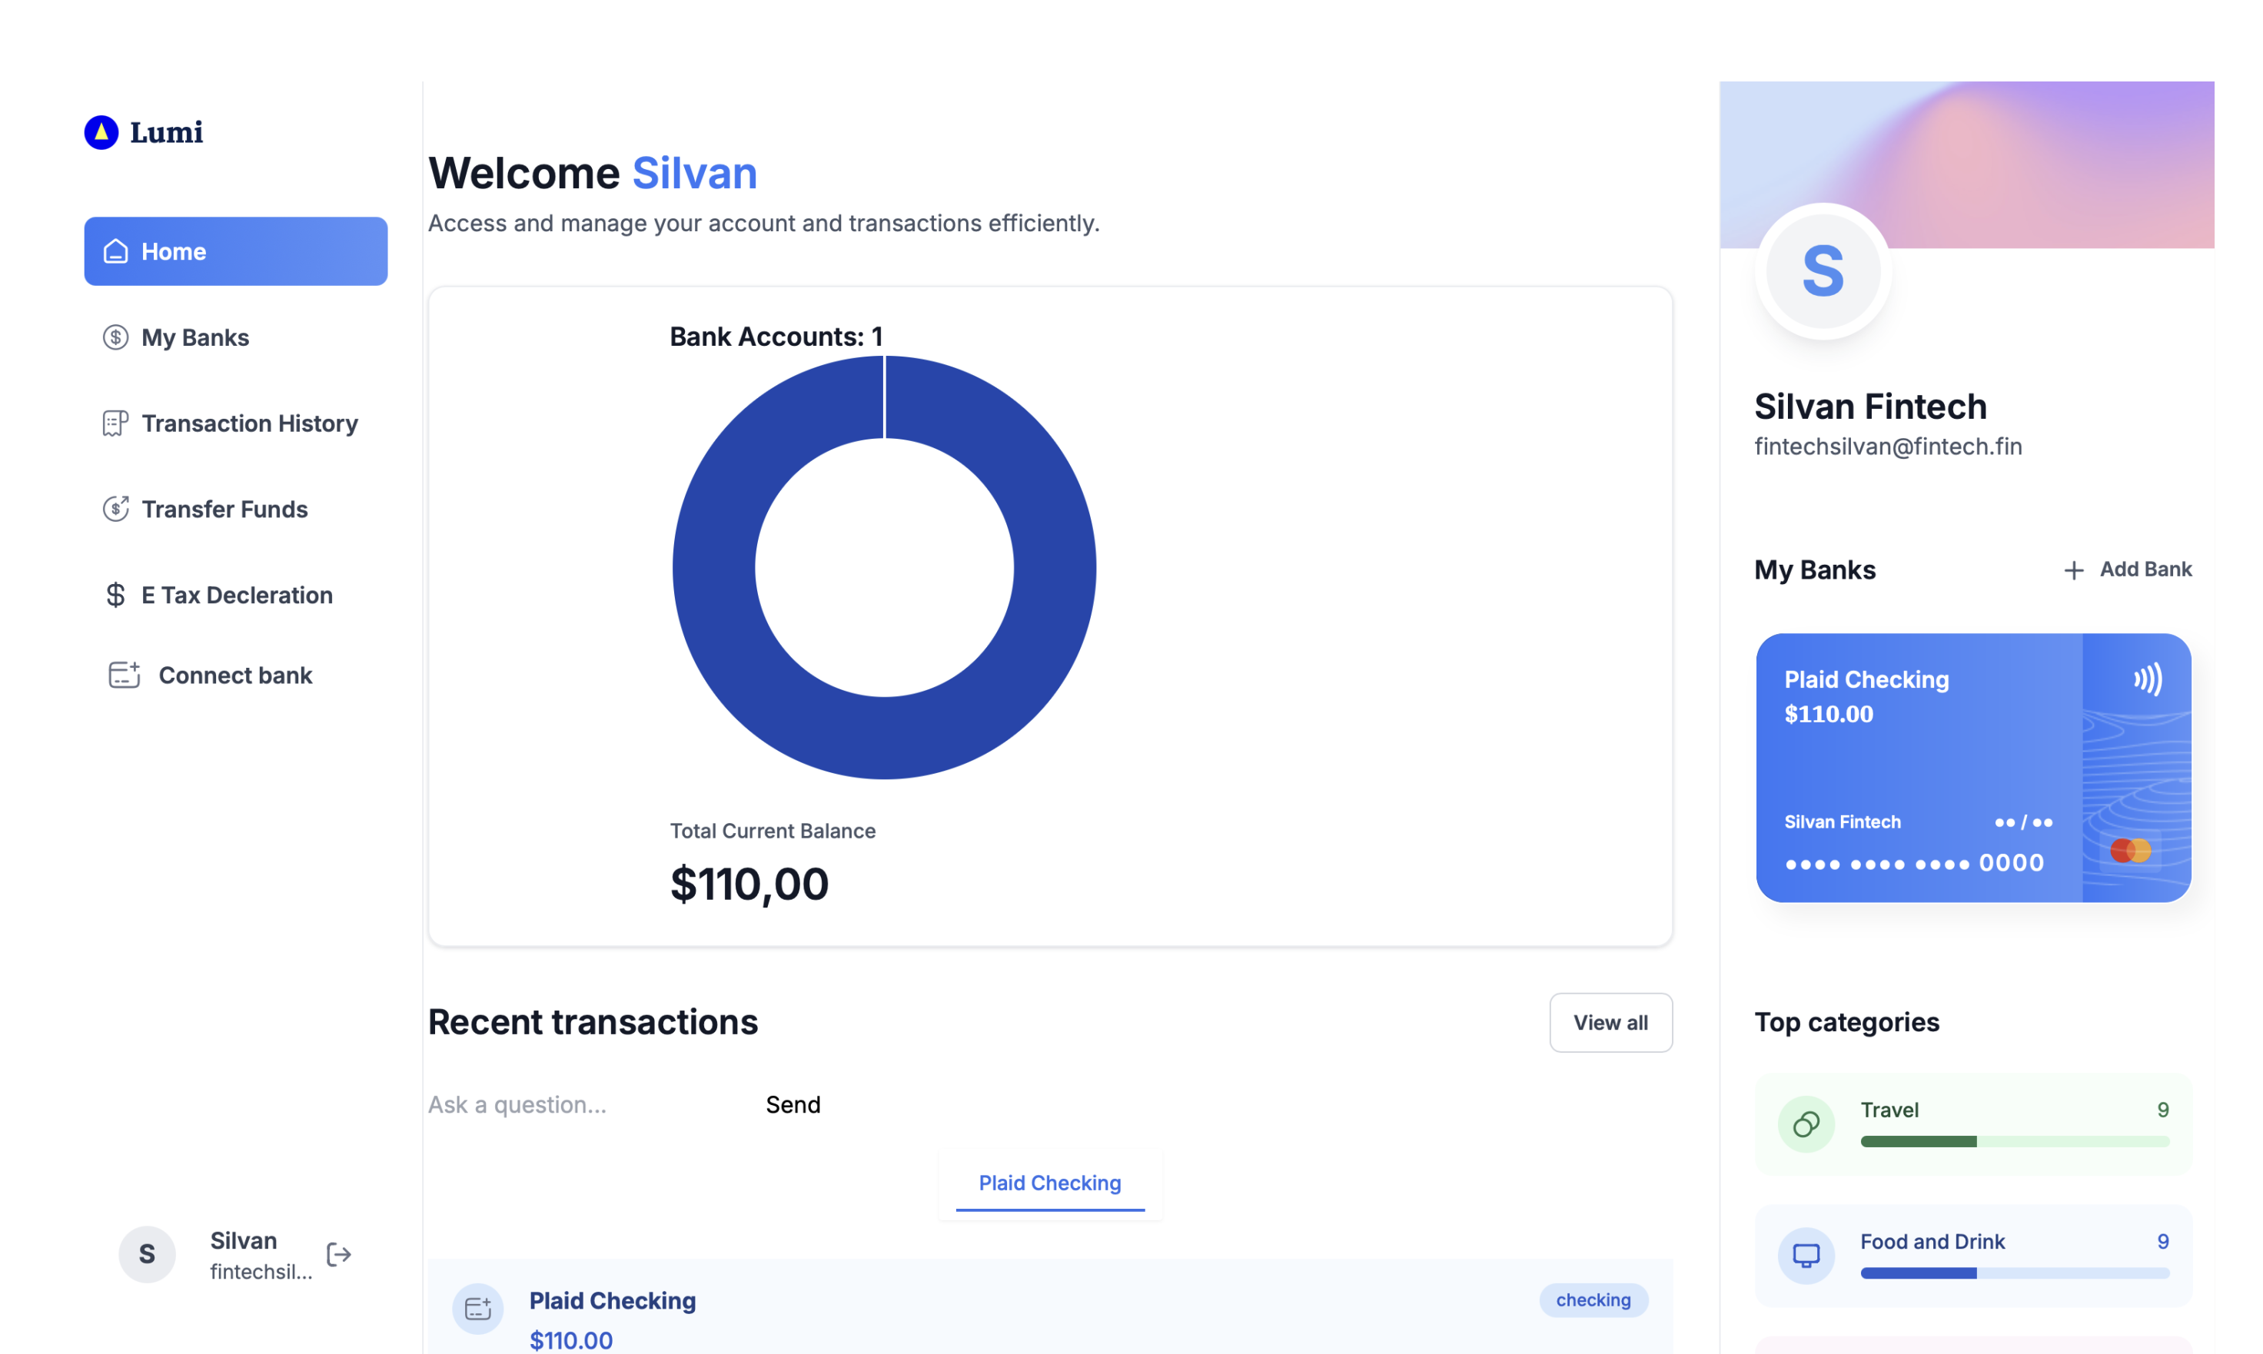The image size is (2263, 1354).
Task: Click the Lumi logo icon
Action: (x=101, y=132)
